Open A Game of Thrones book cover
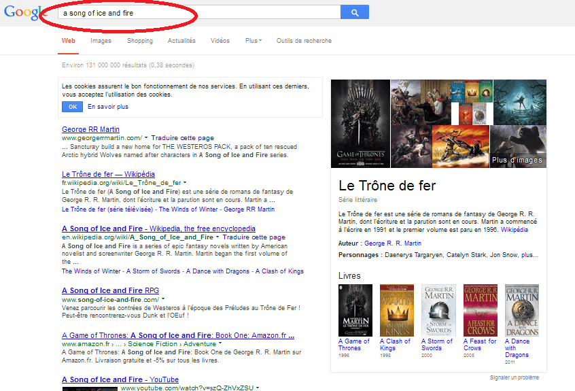Screen dimensions: 575x391 click(355, 310)
